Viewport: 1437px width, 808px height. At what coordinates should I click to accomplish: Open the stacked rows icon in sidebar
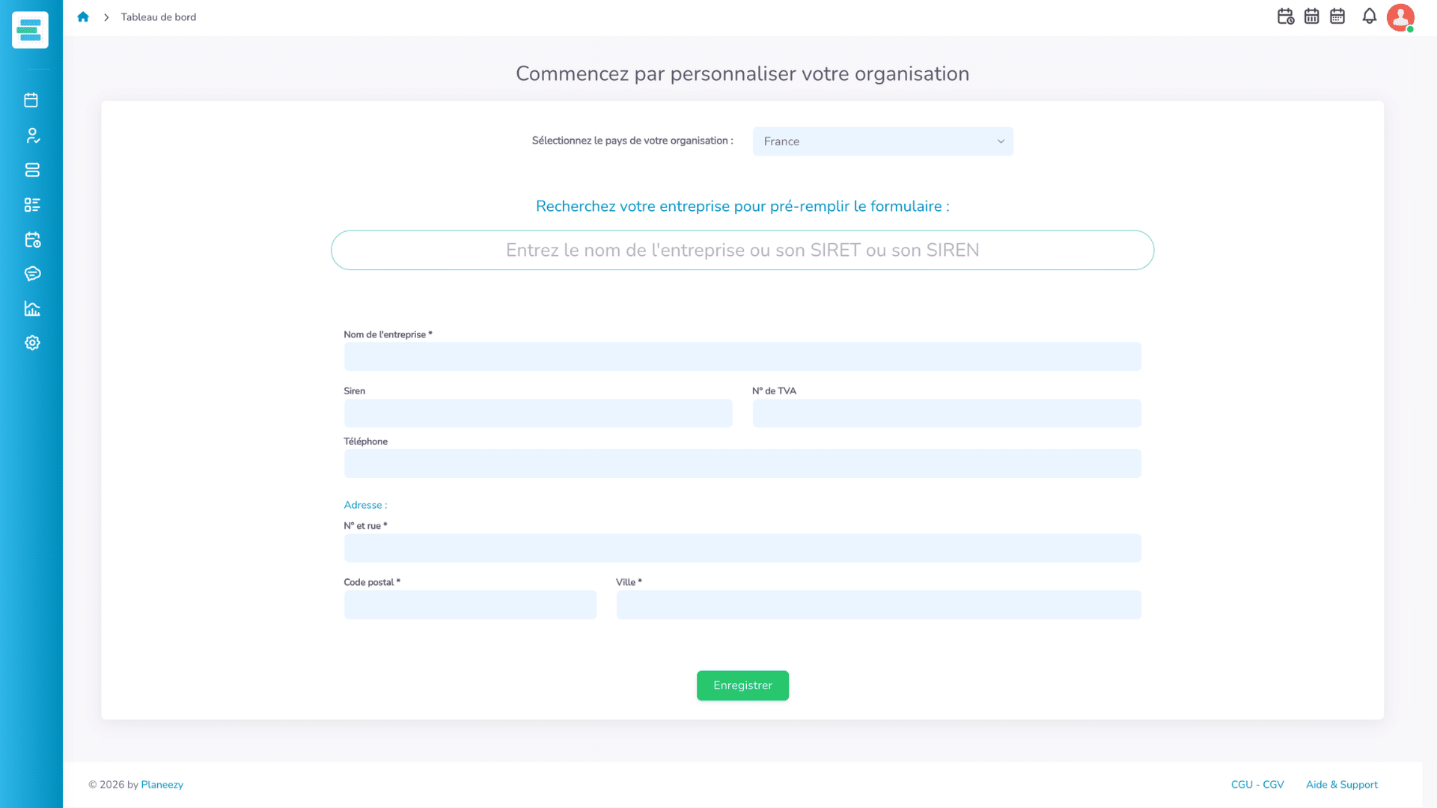tap(31, 170)
